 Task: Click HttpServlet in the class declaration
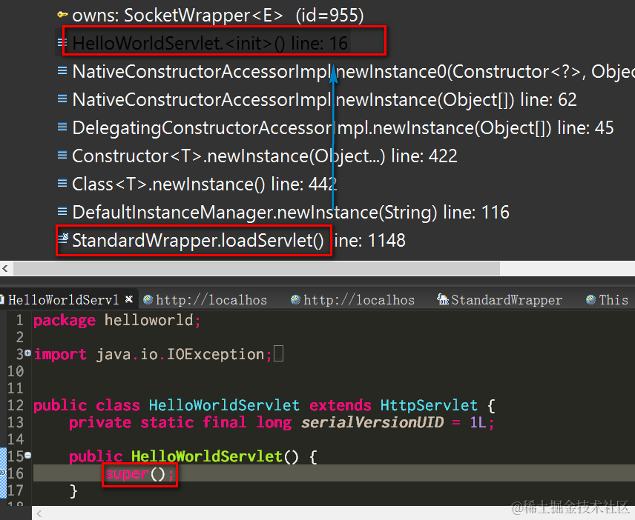[x=429, y=406]
